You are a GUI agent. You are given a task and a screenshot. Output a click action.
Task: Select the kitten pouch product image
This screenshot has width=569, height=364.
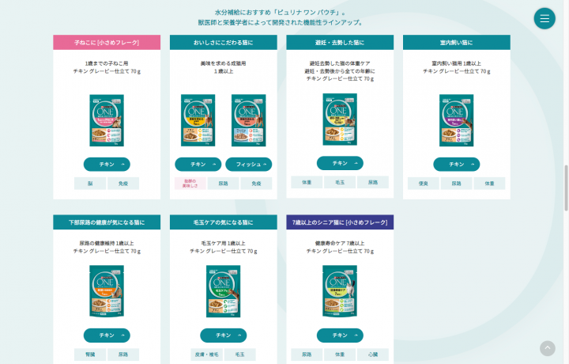coord(107,120)
